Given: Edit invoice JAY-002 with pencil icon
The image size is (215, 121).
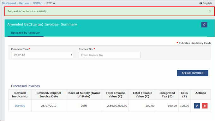Looking at the screenshot, I should (x=197, y=106).
